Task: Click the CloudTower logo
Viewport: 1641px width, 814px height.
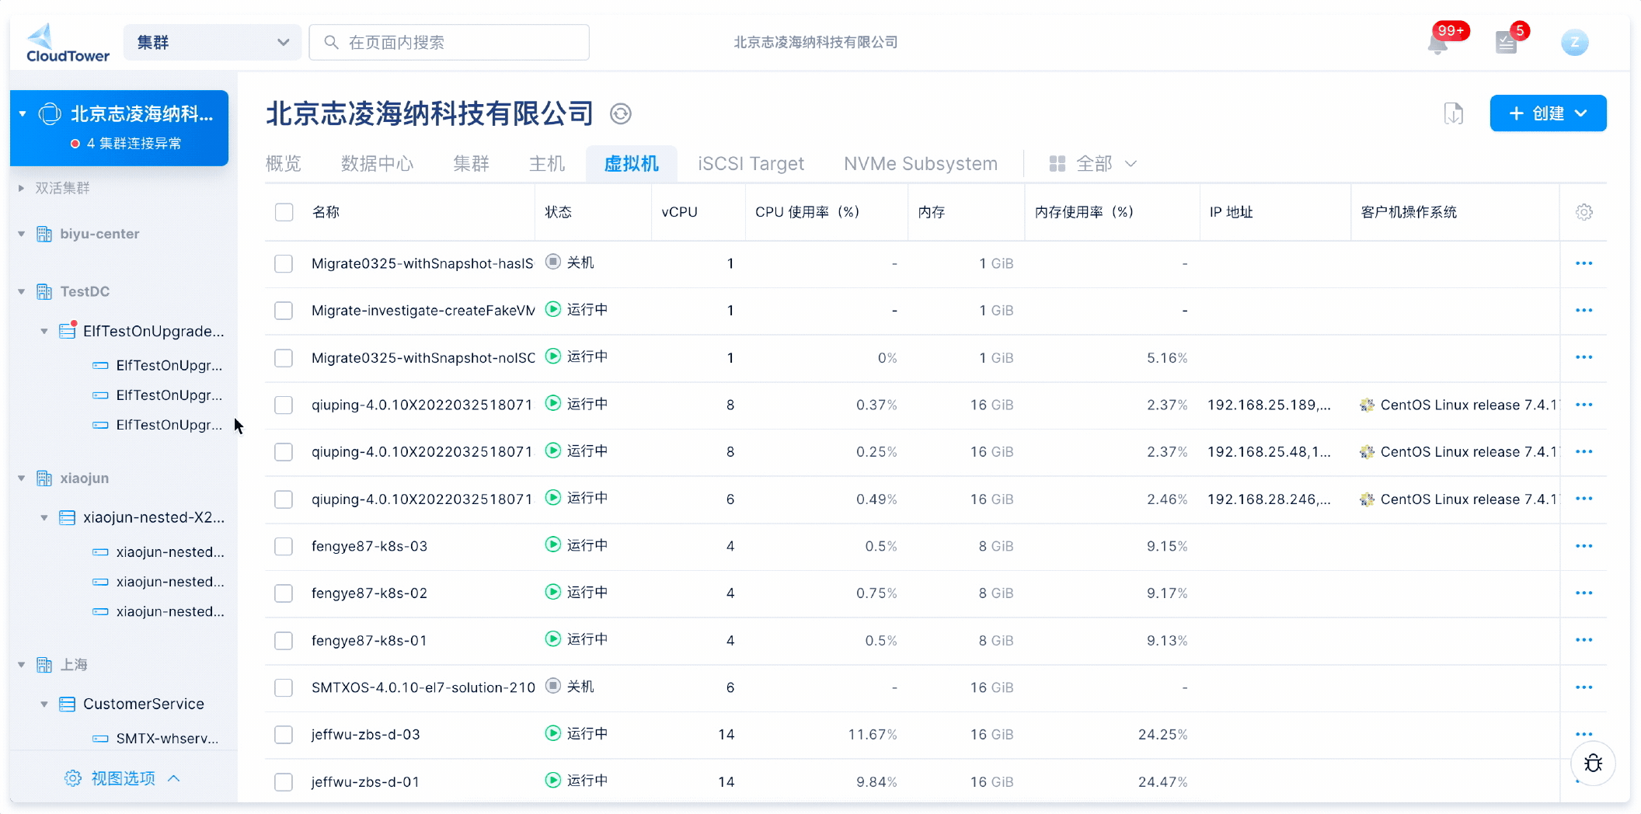Action: click(68, 43)
